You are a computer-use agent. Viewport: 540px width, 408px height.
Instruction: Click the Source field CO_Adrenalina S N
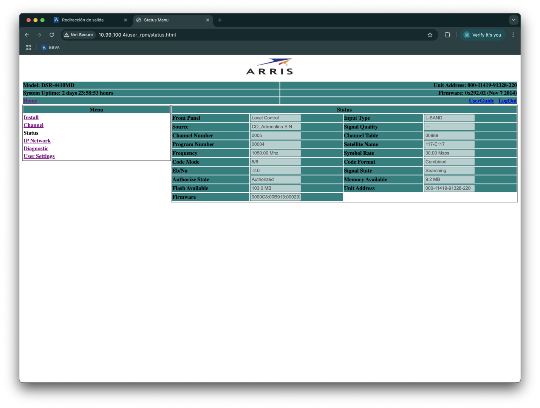pos(275,127)
